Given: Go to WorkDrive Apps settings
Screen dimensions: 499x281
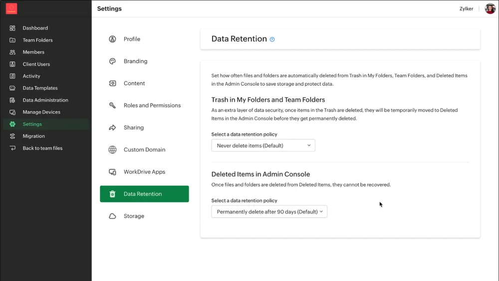Looking at the screenshot, I should coord(144,172).
